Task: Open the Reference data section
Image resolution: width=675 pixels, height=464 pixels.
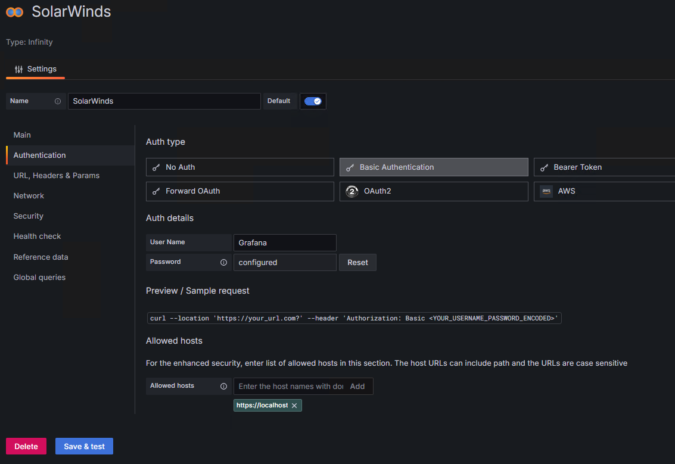Action: coord(70,257)
